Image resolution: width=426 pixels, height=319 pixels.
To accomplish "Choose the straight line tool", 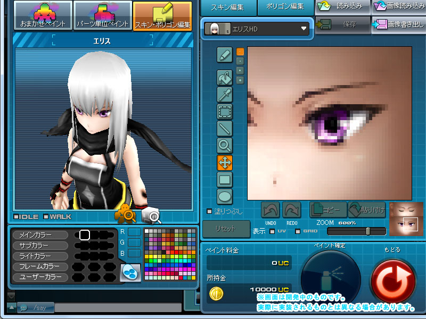I will 225,129.
